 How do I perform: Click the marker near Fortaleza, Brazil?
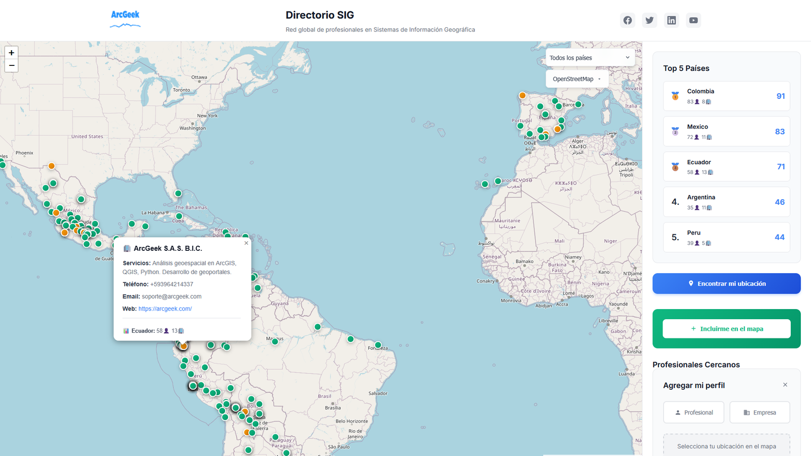click(x=378, y=345)
